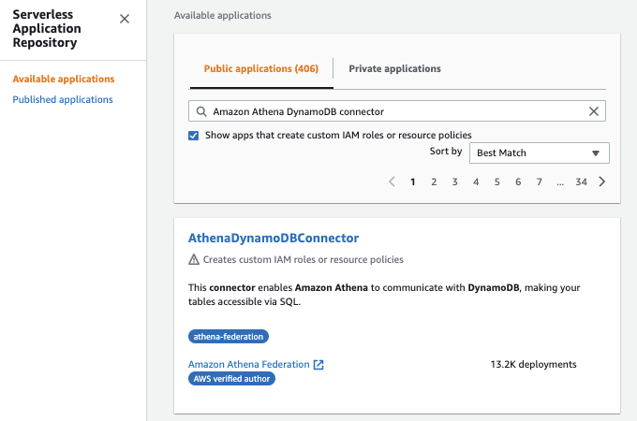Open the AthenaDynamoDBConnector application
Screen dimensions: 637x421
tap(274, 239)
